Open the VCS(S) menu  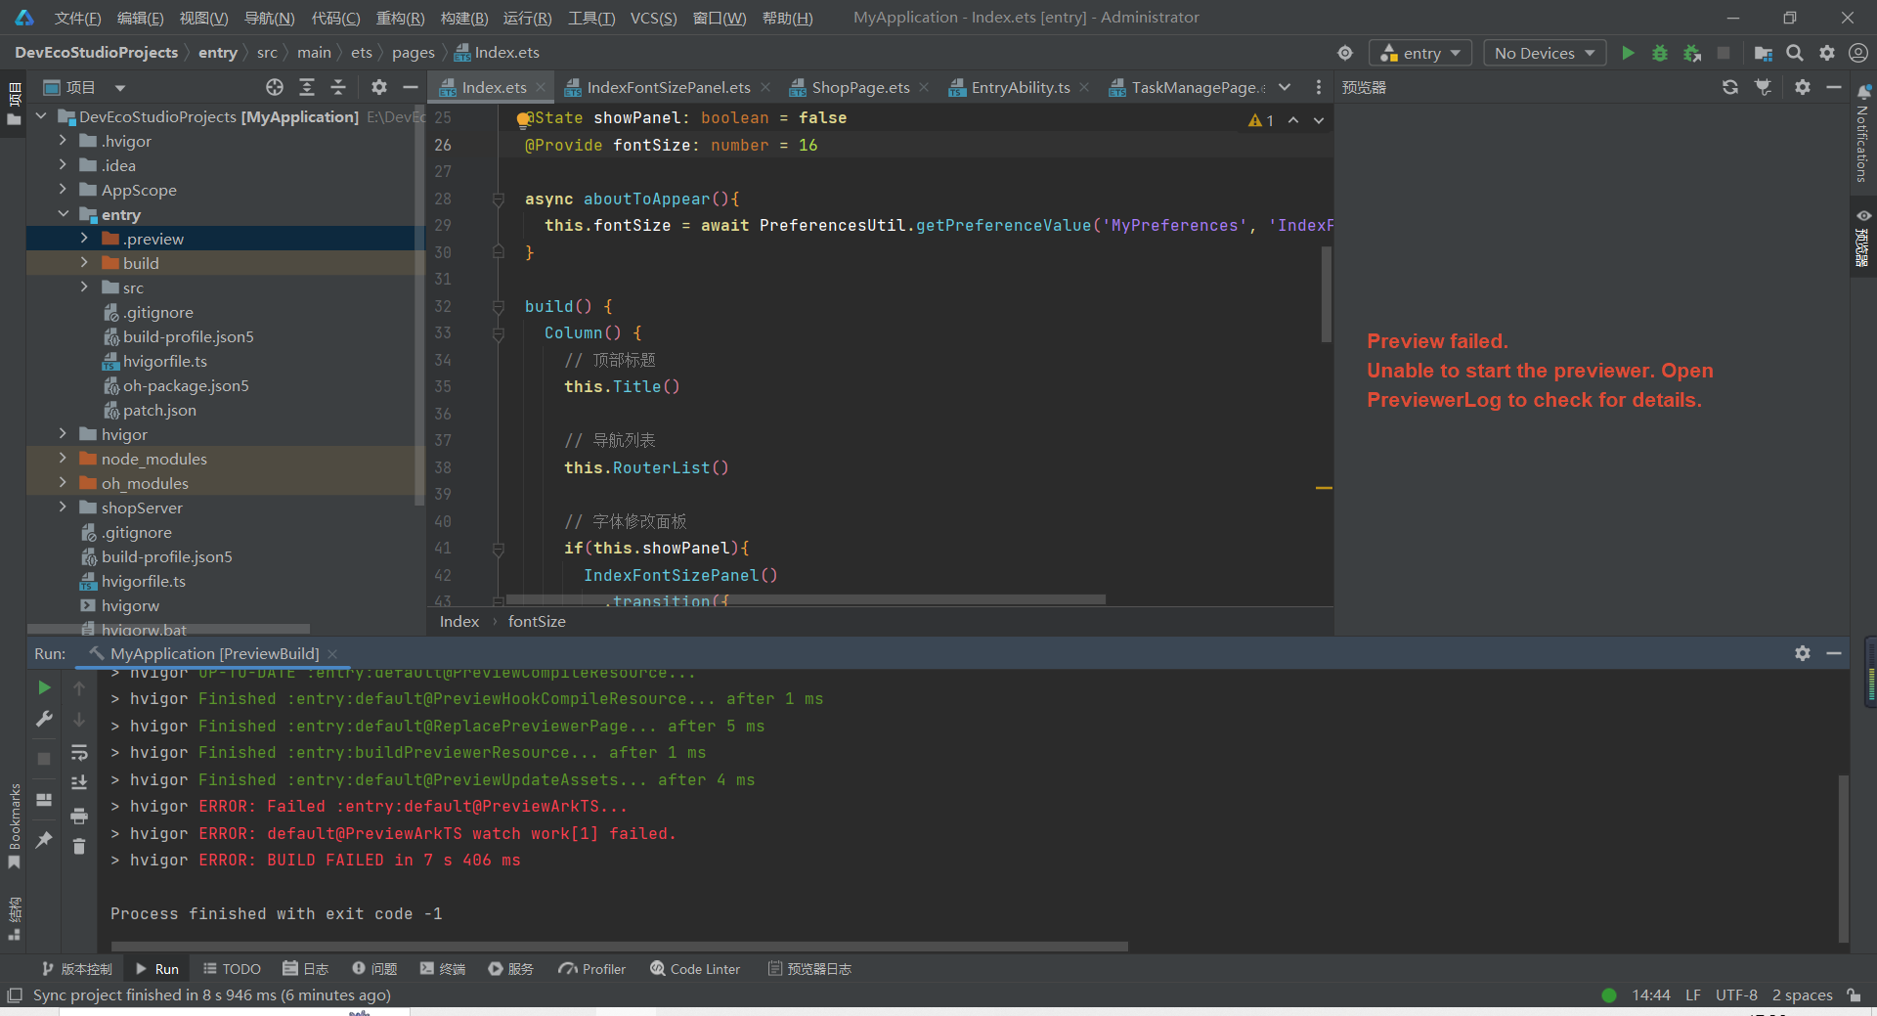(x=653, y=18)
